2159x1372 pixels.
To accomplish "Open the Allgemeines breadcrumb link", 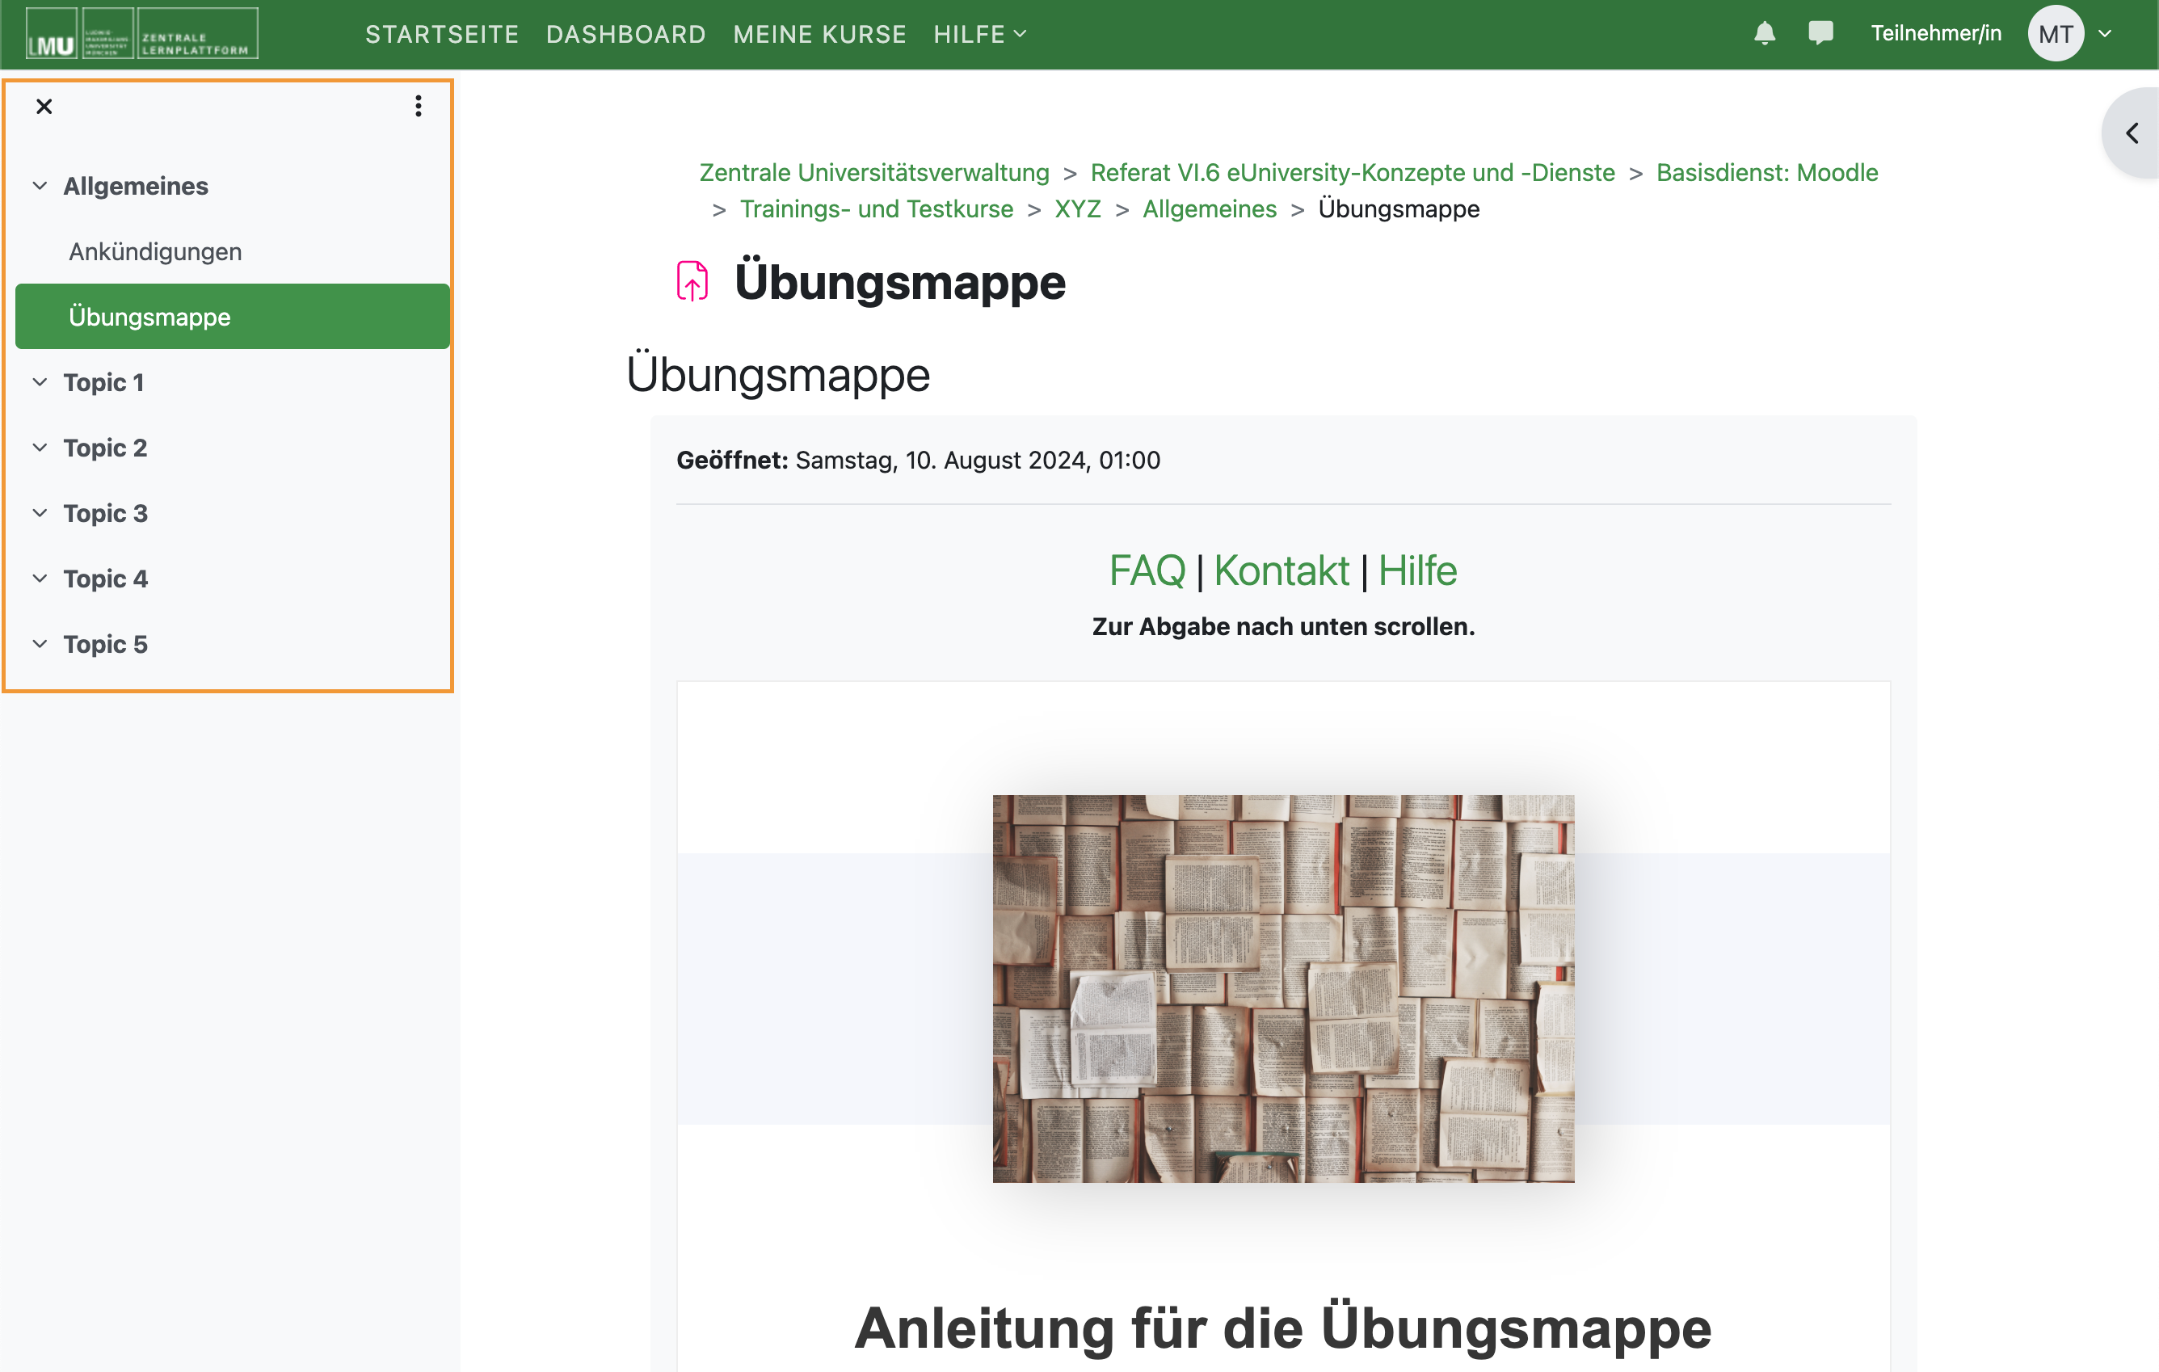I will coord(1209,209).
